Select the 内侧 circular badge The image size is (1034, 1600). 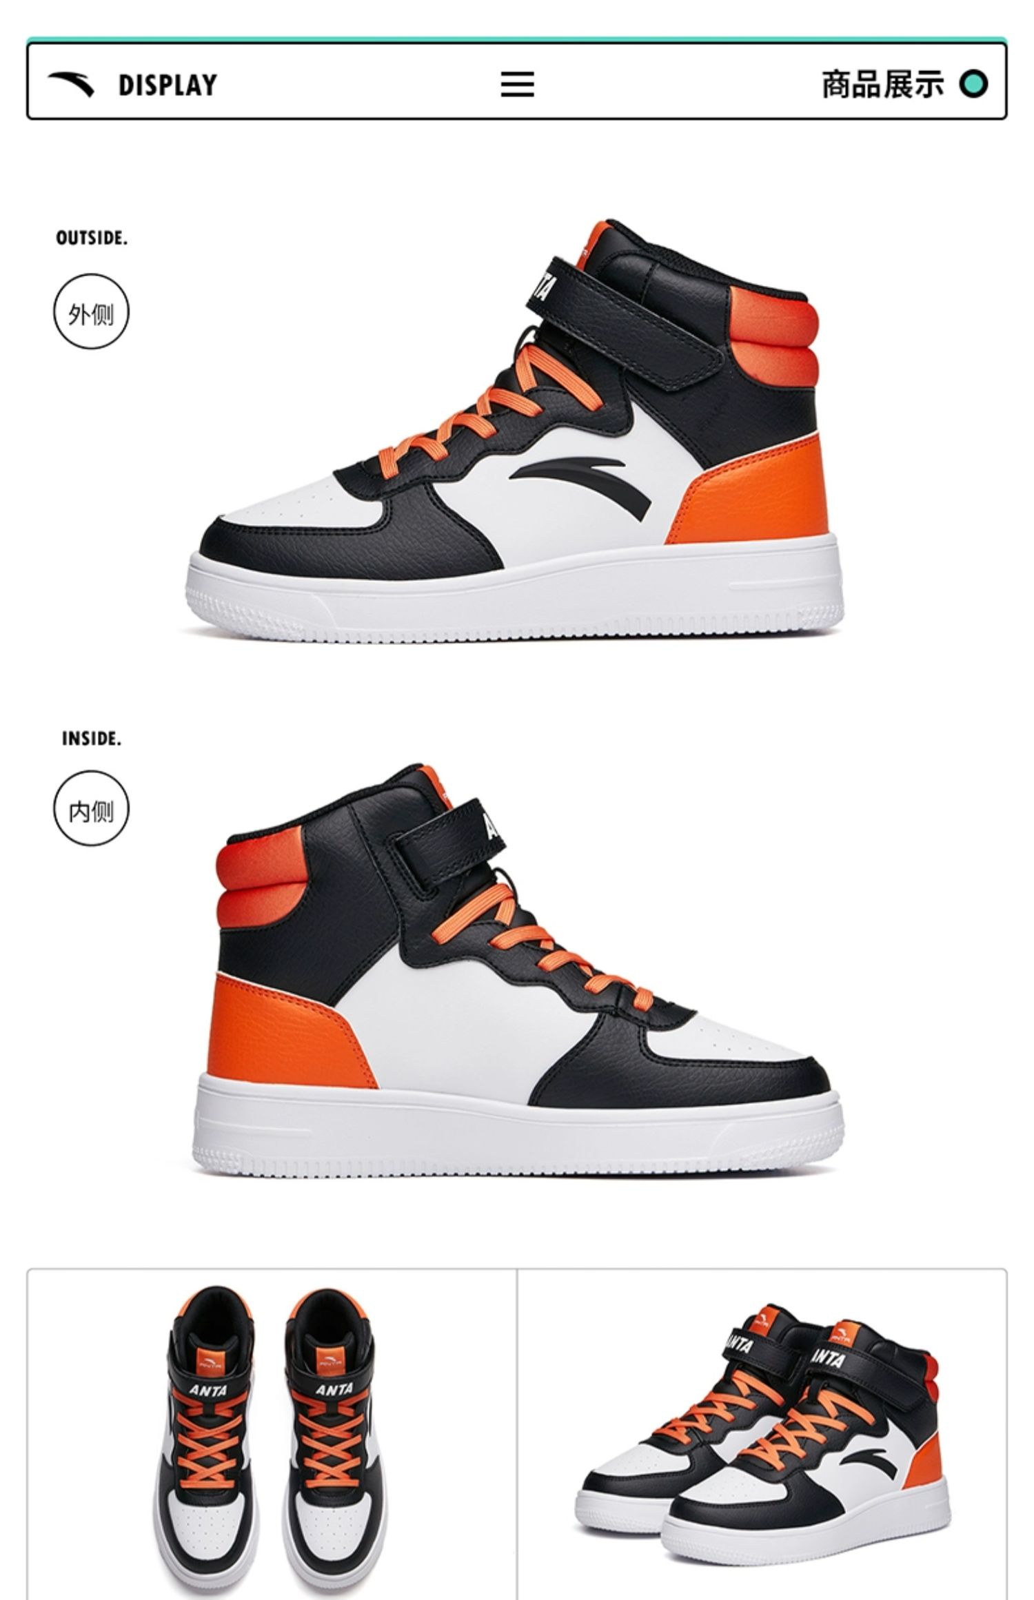coord(91,808)
